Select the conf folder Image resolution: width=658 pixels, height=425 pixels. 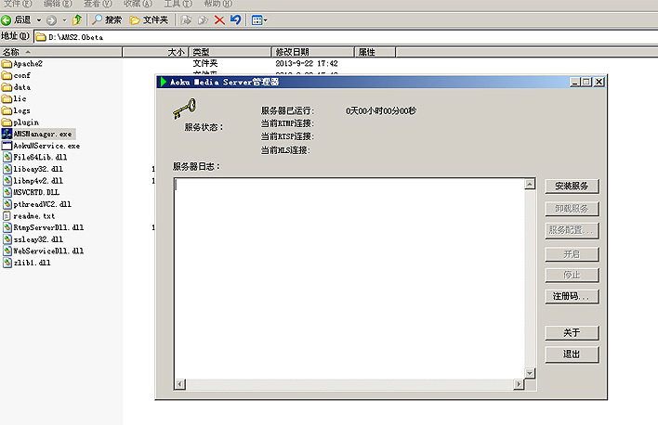pos(16,75)
